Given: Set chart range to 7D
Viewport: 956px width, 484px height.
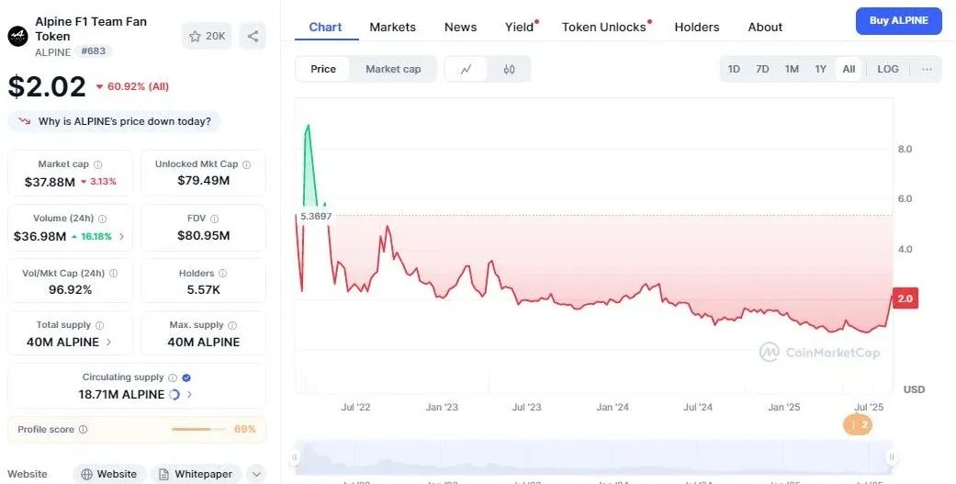Looking at the screenshot, I should tap(762, 69).
